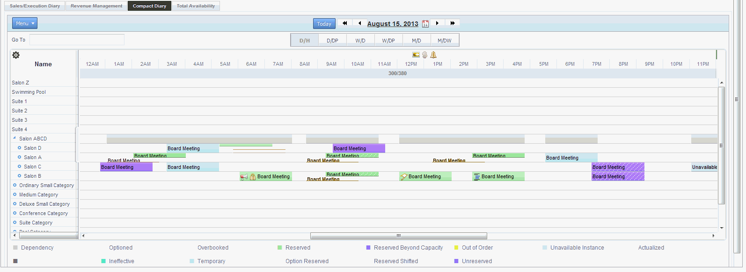Viewport: 746px width, 272px height.
Task: Select the W/D view mode
Action: click(x=360, y=41)
